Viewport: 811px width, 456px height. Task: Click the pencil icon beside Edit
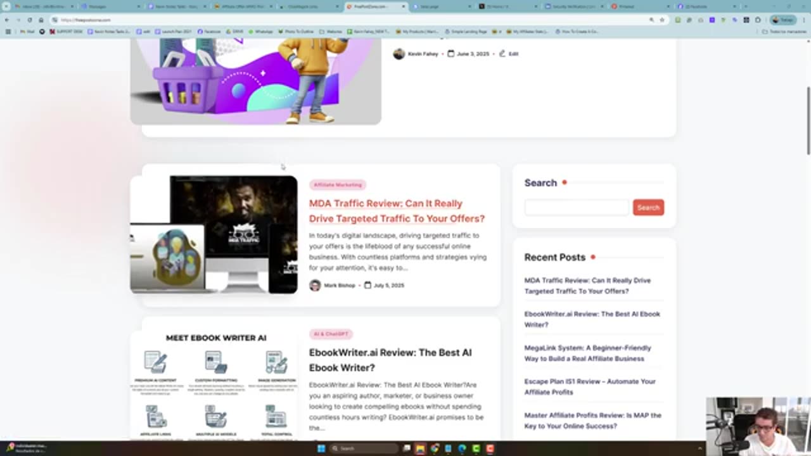[x=502, y=54]
